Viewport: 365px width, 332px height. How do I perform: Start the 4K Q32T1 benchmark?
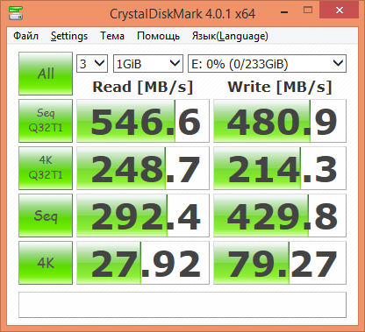(46, 168)
